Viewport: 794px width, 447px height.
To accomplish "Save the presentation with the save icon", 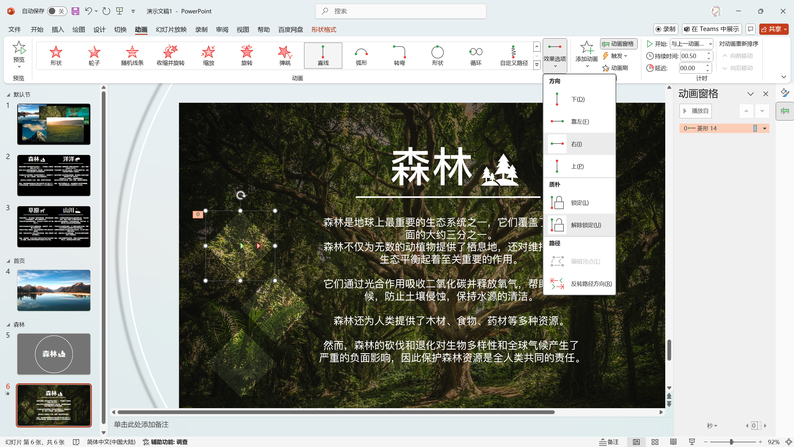I will (75, 11).
